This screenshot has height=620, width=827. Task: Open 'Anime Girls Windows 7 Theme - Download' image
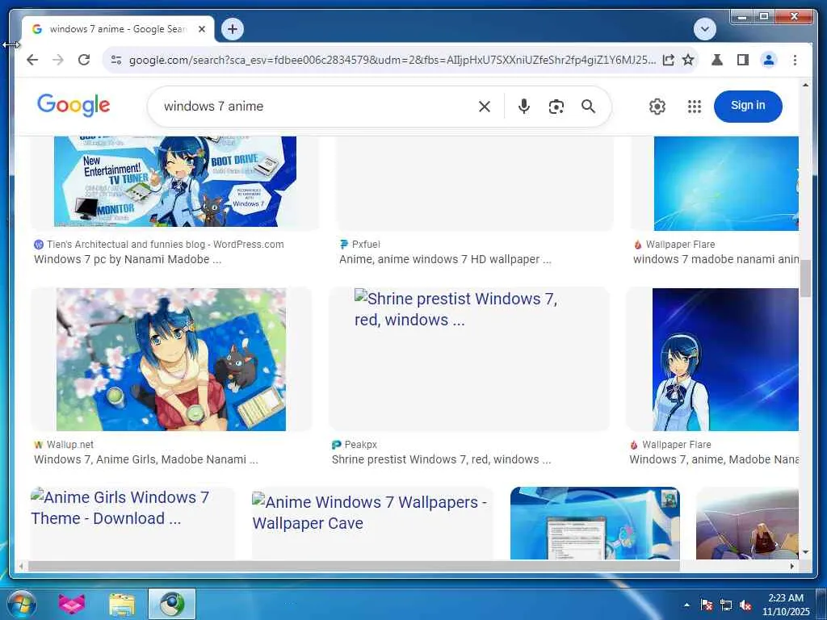click(132, 523)
